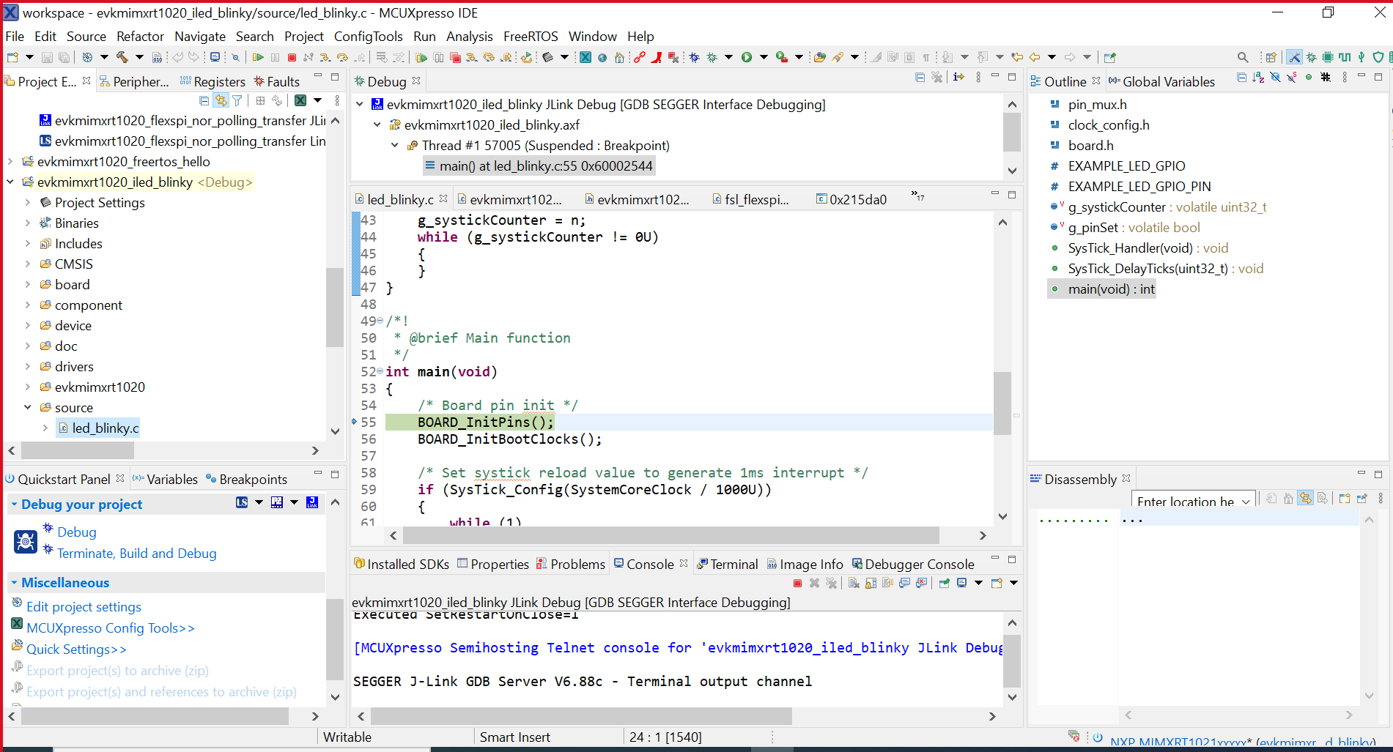Pin the Console view

pyautogui.click(x=944, y=582)
